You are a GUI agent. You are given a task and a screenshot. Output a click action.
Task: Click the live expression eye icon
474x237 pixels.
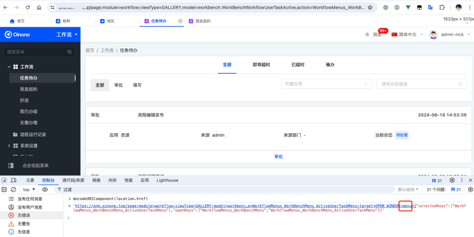(x=45, y=190)
